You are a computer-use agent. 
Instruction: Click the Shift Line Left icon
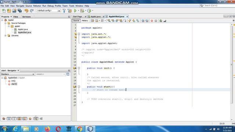point(143,21)
